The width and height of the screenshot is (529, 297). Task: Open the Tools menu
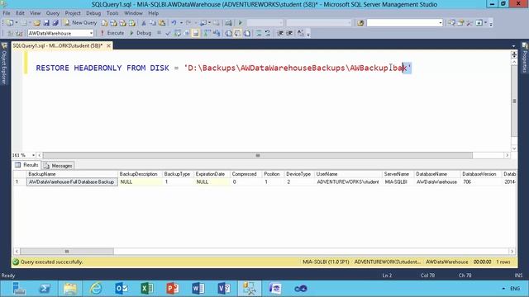(112, 13)
